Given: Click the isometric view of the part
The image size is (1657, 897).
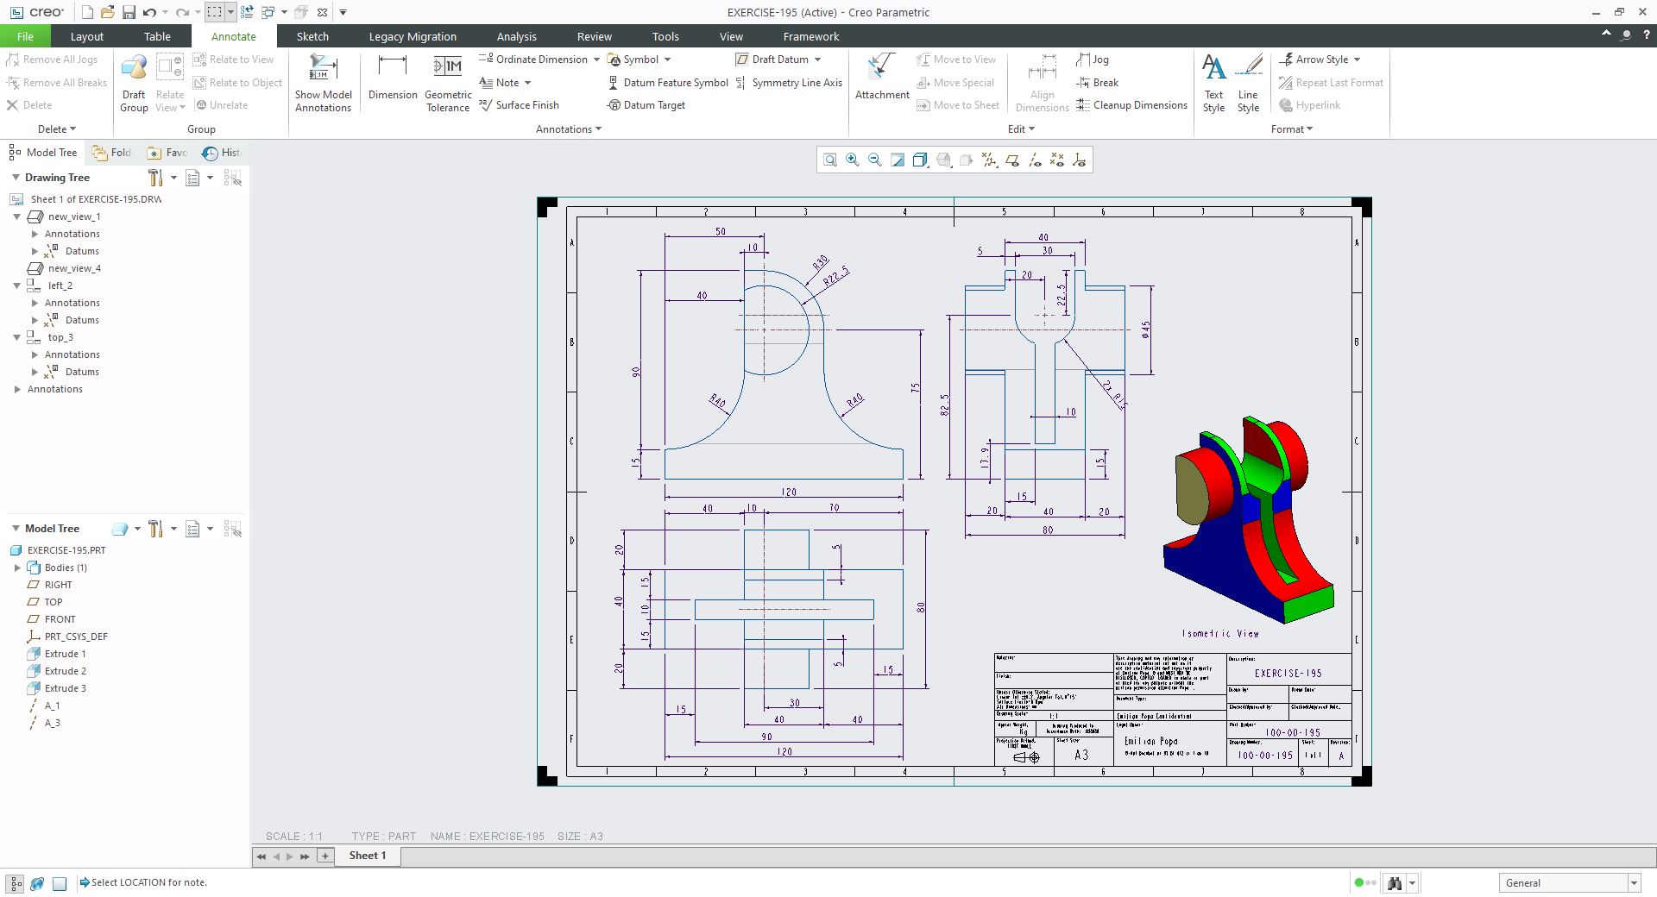Looking at the screenshot, I should (x=1248, y=519).
